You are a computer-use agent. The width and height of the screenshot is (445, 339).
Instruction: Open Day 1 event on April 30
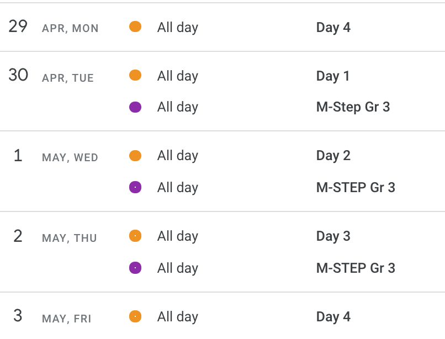click(332, 76)
